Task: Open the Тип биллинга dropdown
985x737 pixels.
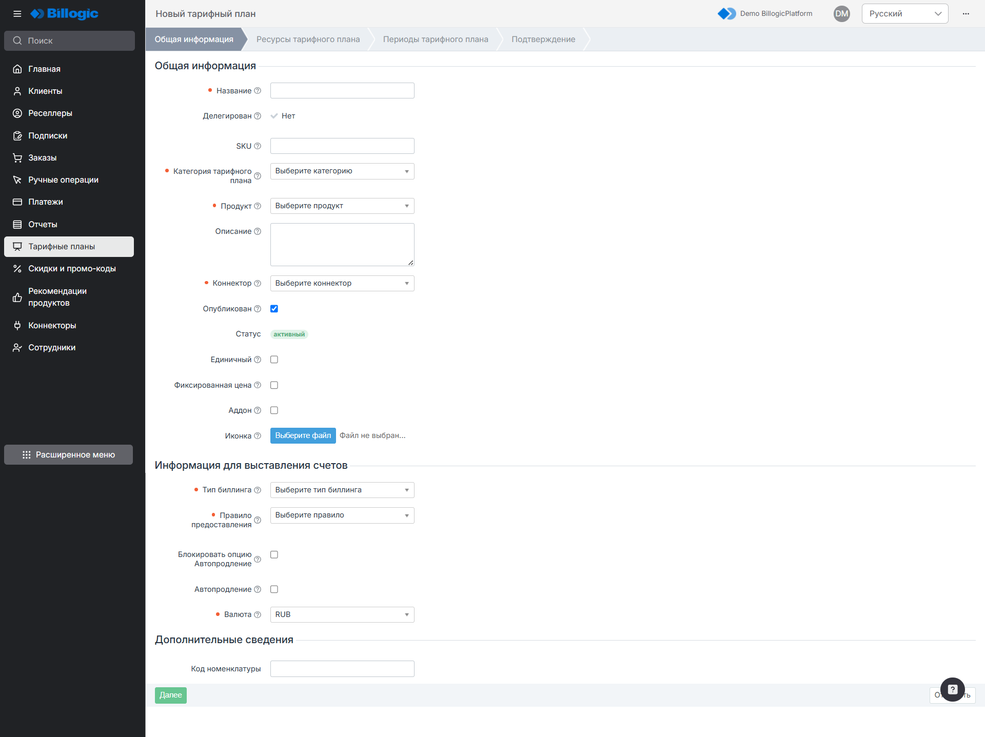Action: tap(342, 490)
